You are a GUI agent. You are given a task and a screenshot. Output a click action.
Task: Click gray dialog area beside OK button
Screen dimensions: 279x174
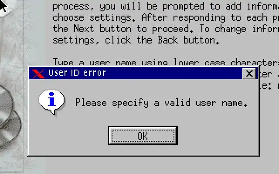tap(214, 136)
